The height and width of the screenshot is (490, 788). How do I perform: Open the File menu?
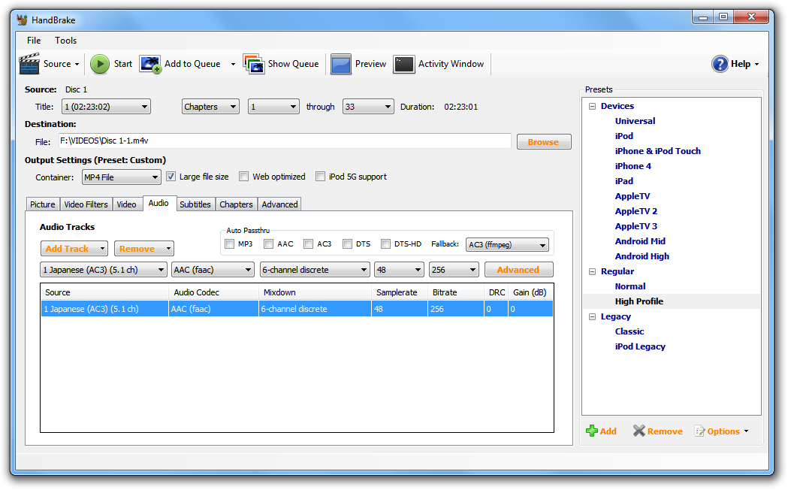coord(34,40)
